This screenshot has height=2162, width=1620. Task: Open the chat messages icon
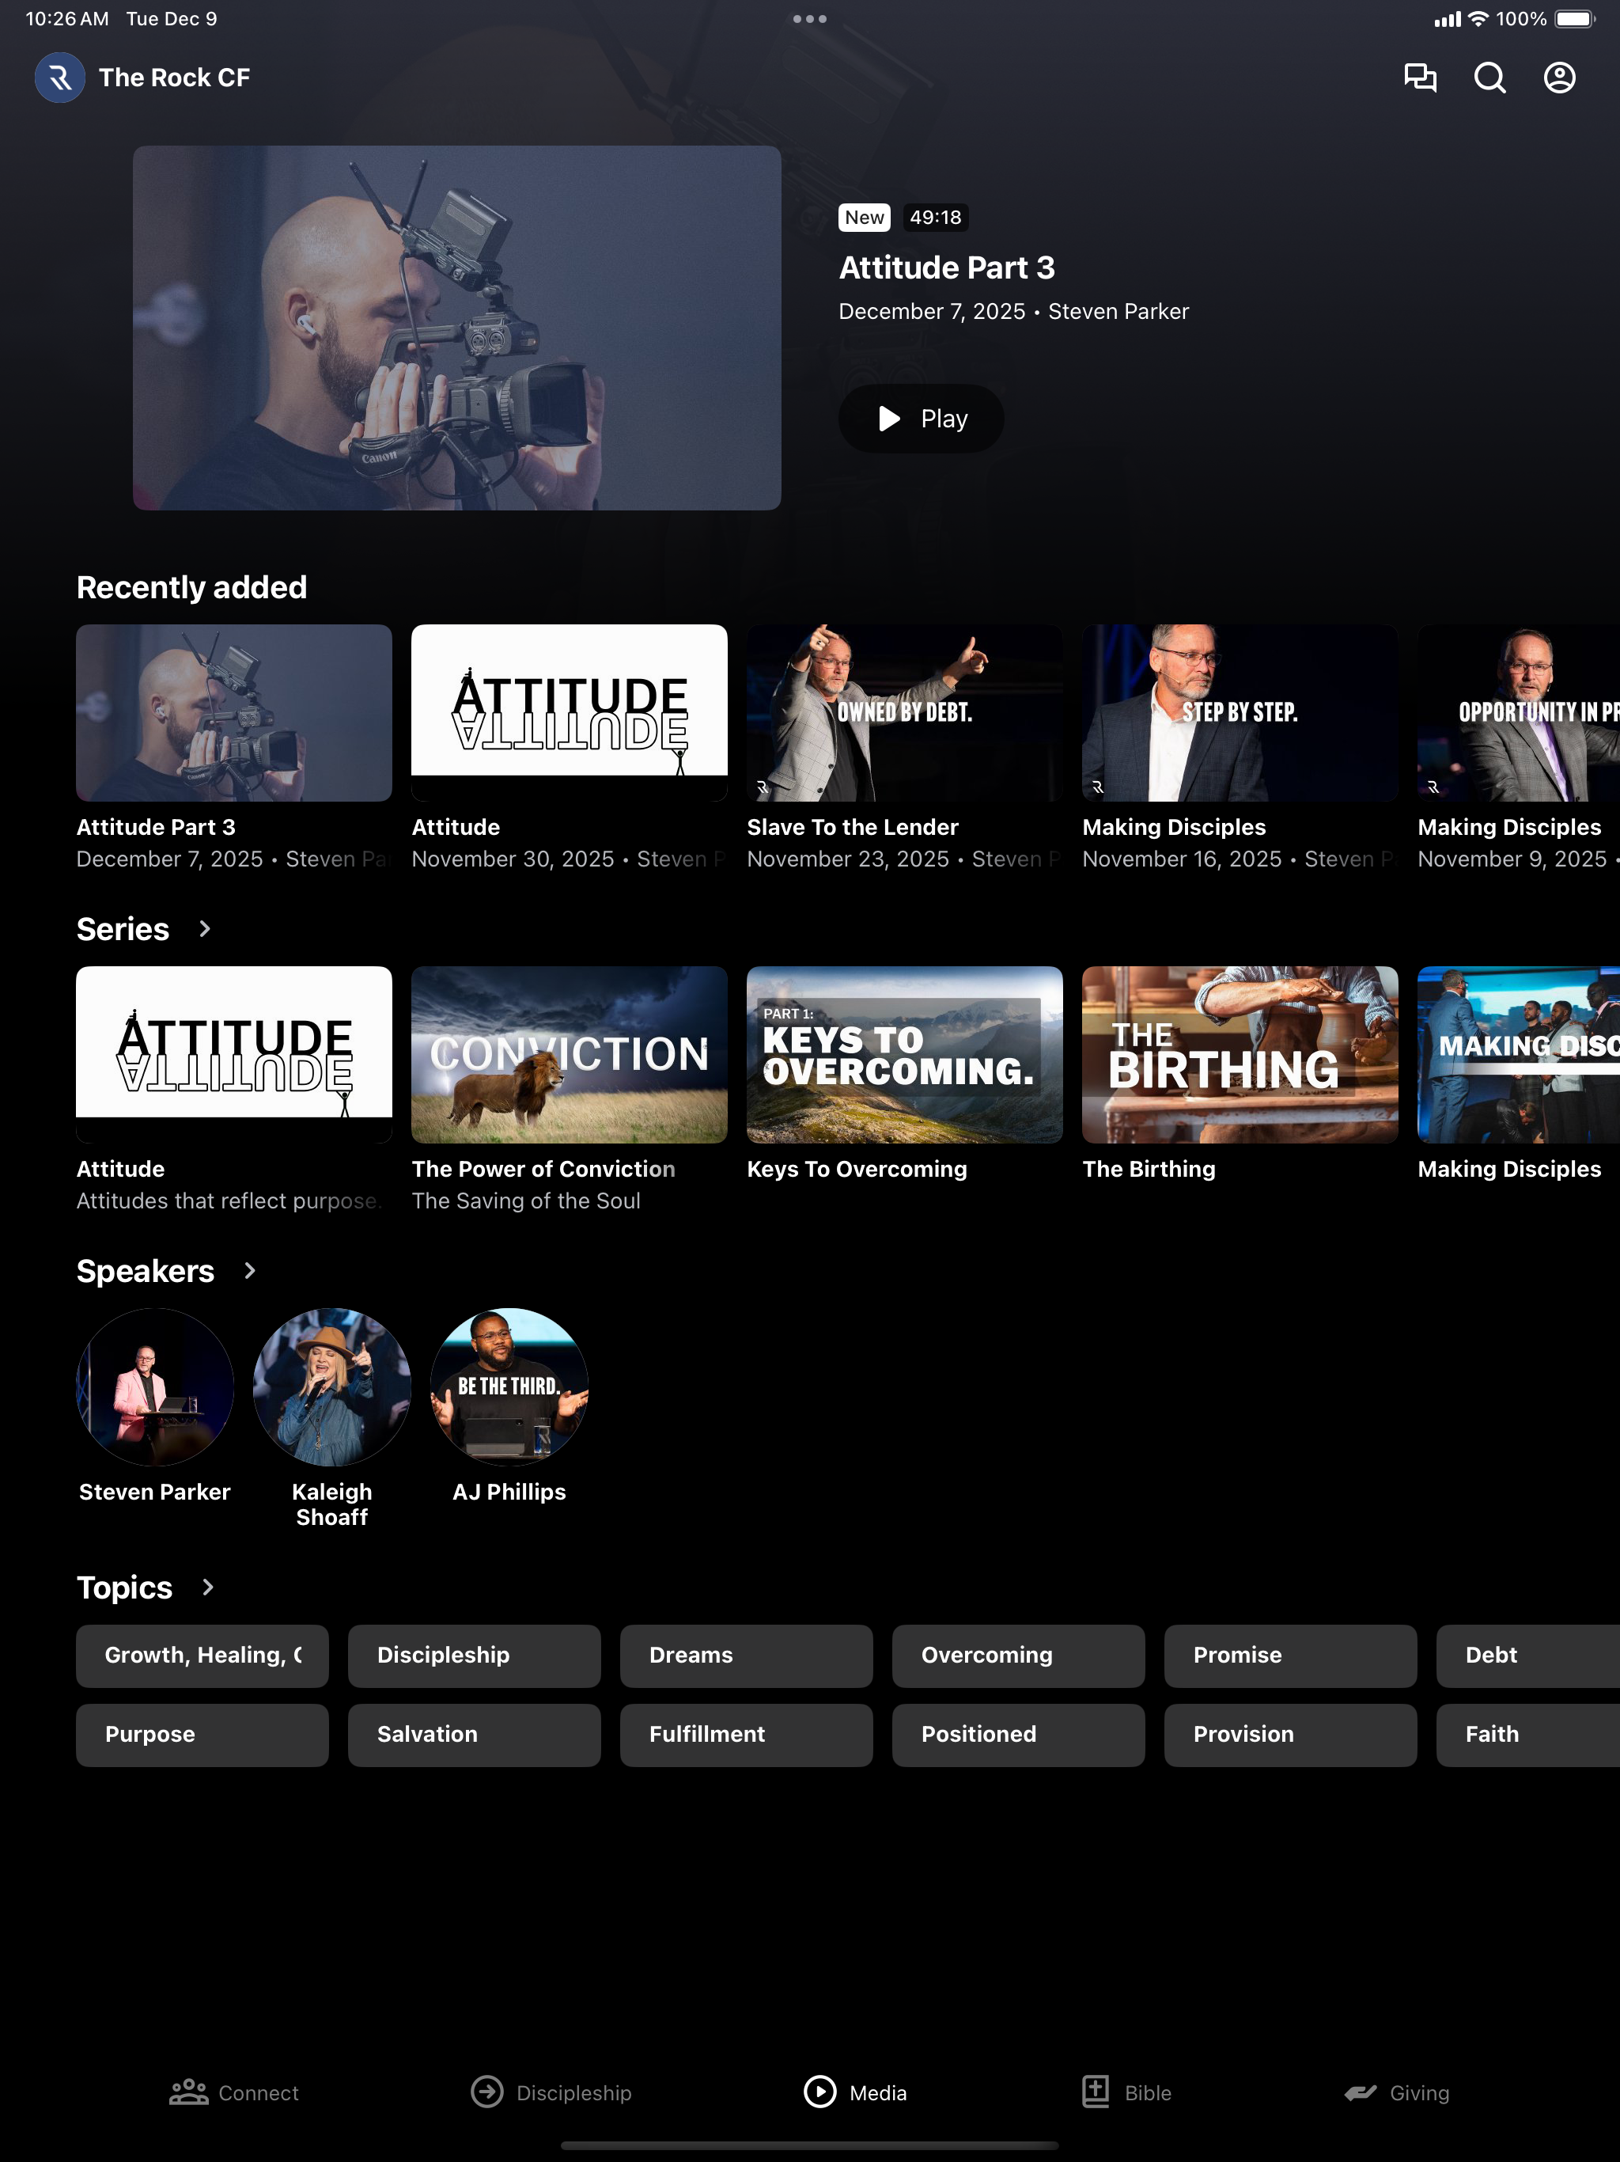(x=1420, y=78)
